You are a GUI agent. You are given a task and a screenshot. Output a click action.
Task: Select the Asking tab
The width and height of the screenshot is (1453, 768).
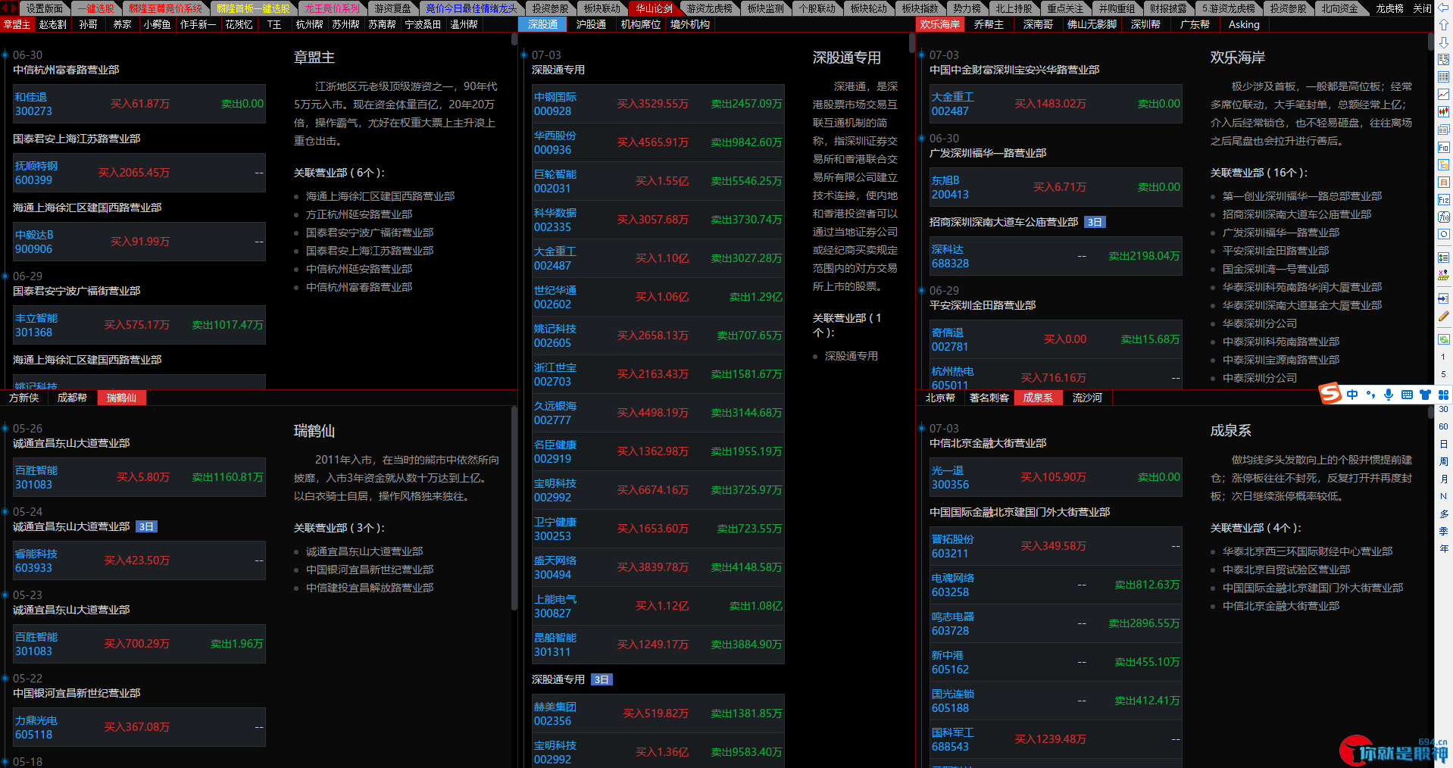click(x=1244, y=24)
